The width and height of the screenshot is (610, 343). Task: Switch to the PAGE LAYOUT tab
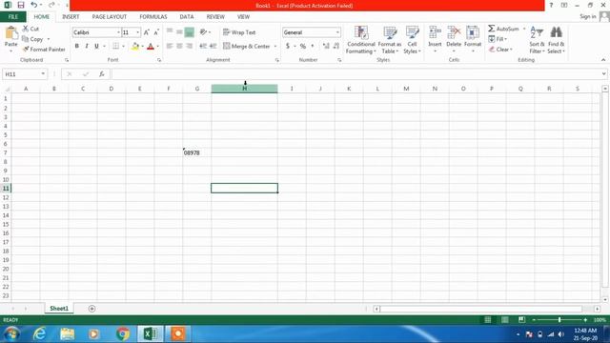[110, 17]
